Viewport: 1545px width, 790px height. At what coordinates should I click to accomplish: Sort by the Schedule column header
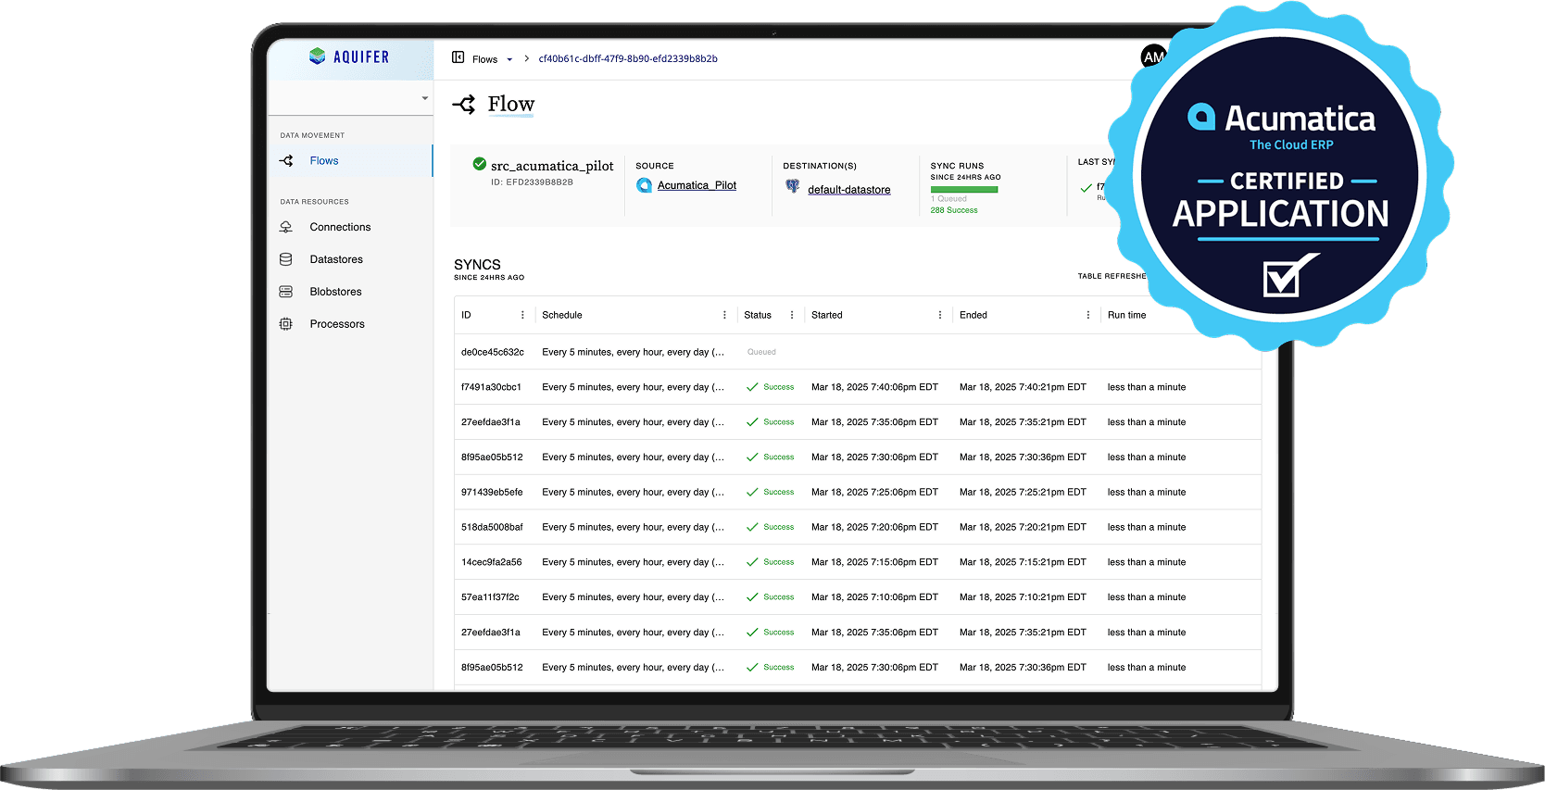562,315
